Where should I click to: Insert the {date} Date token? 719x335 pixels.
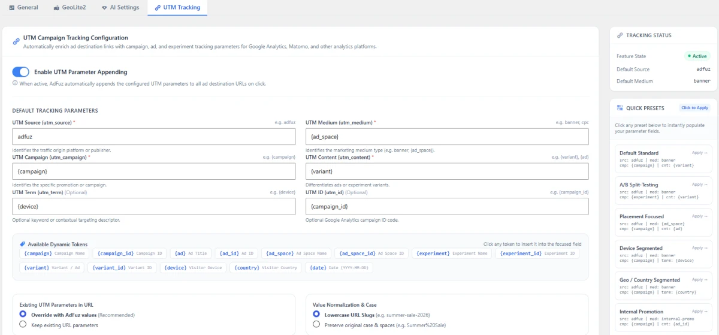(x=339, y=268)
